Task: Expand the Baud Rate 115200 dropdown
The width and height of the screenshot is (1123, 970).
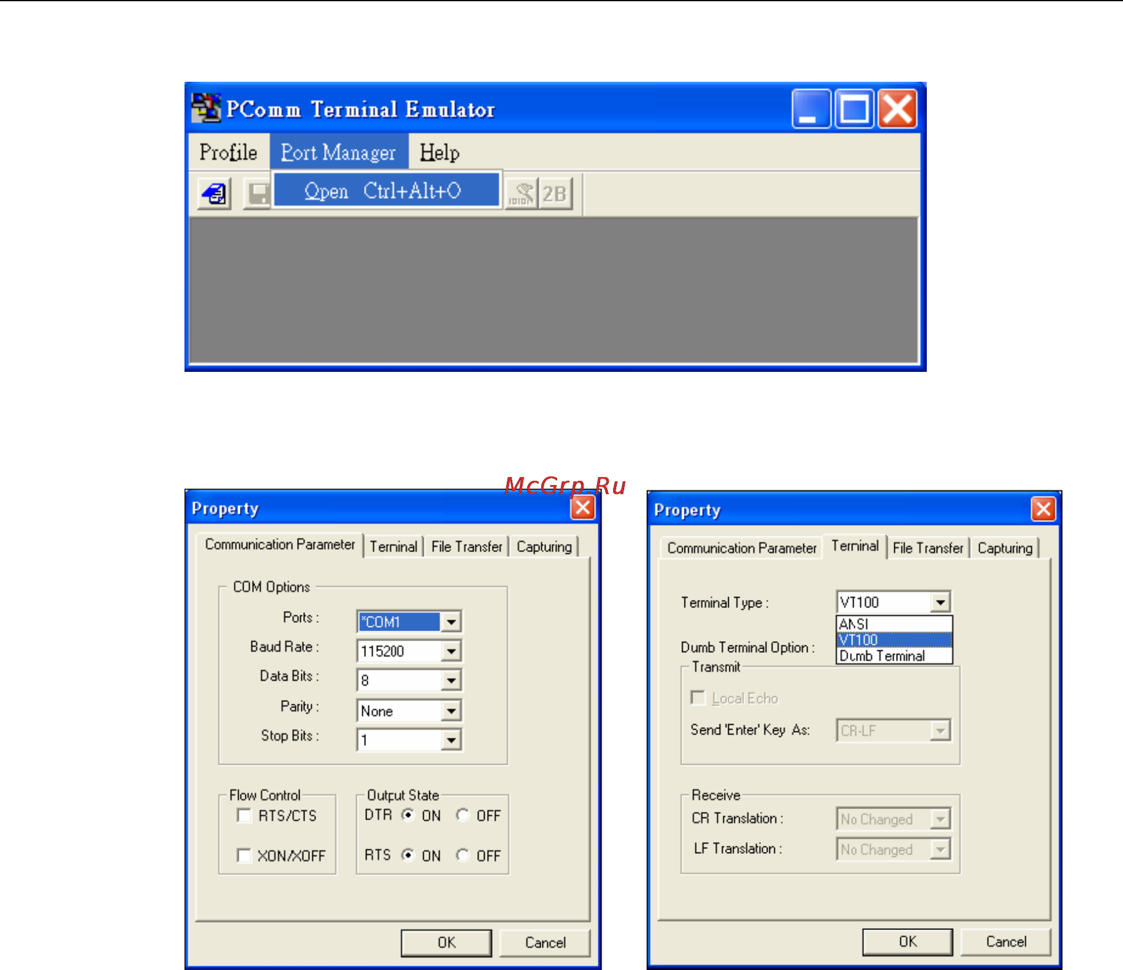Action: coord(451,651)
